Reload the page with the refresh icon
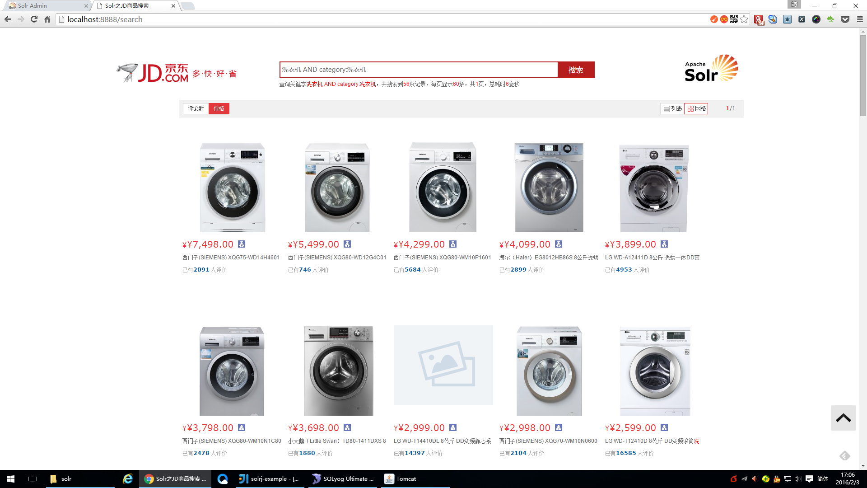 click(34, 19)
